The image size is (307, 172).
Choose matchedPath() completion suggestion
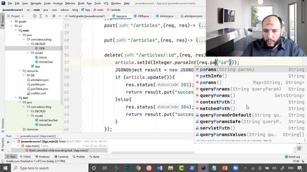[x=250, y=108]
